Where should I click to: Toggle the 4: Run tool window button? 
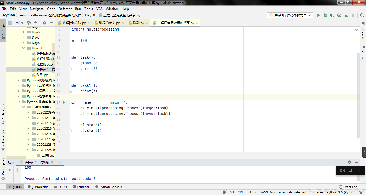coord(15,187)
